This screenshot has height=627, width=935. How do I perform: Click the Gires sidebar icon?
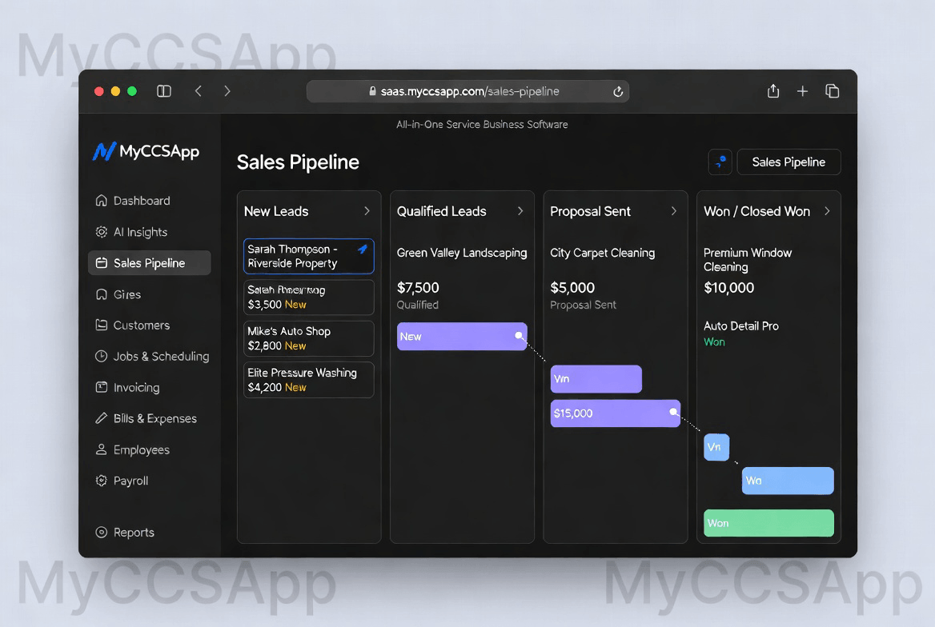pos(102,294)
